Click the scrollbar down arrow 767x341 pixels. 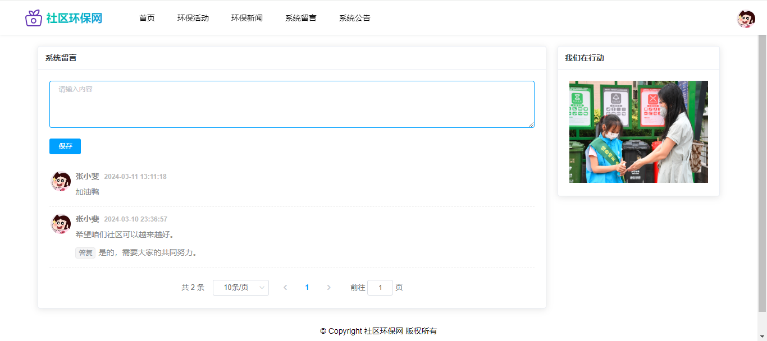pyautogui.click(x=762, y=336)
